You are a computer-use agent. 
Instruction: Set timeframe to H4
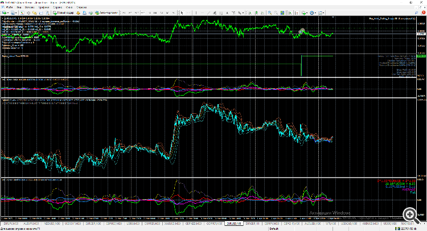pyautogui.click(x=155, y=13)
